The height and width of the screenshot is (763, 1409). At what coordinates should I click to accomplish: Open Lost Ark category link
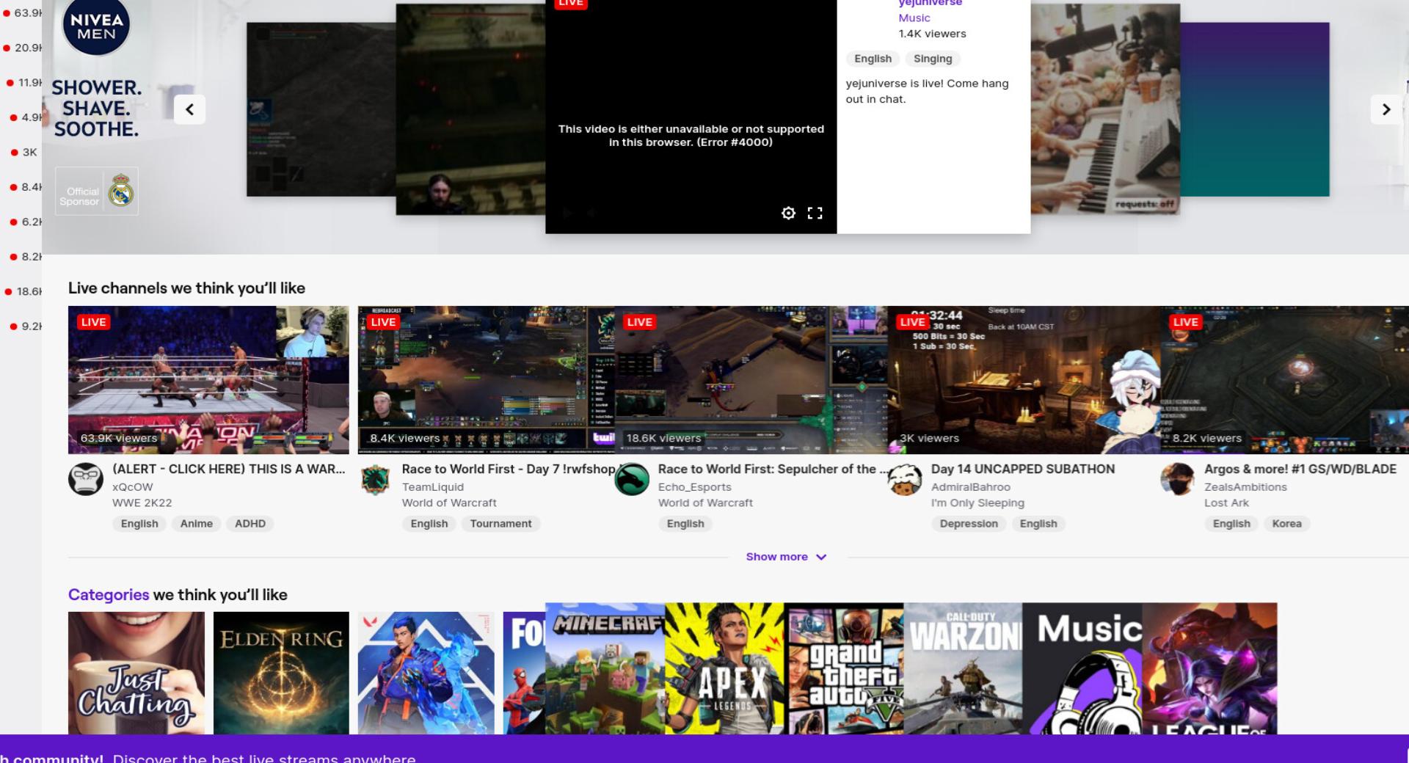[x=1226, y=503]
